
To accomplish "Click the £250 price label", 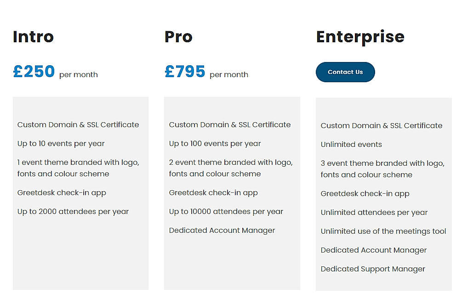I will click(34, 71).
